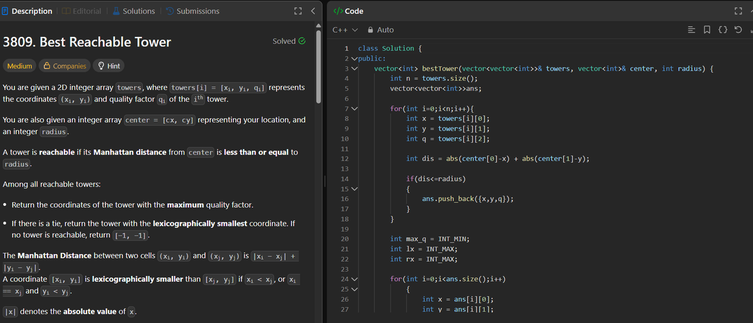The height and width of the screenshot is (323, 753).
Task: Collapse the fold arrow on line 2
Action: [x=355, y=58]
